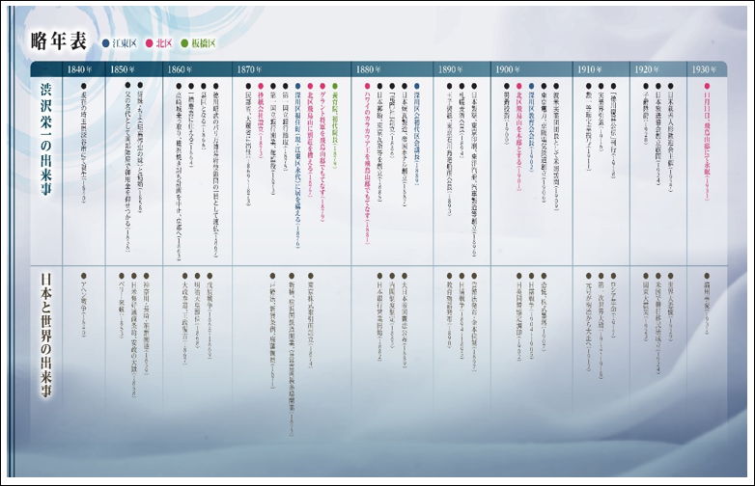Image resolution: width=755 pixels, height=486 pixels.
Task: Click the 内閣制度制定 entry
Action: click(x=392, y=310)
